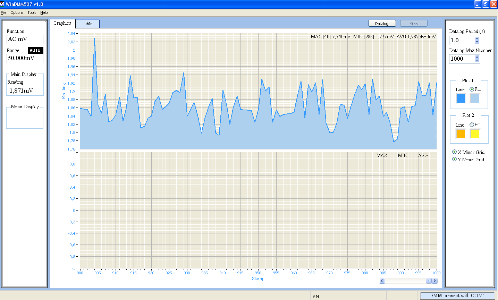The height and width of the screenshot is (300, 498).
Task: Increase the Datalog Period spinner value
Action: (477, 39)
